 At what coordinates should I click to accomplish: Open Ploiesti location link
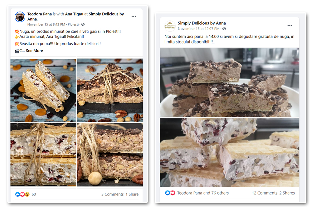[73, 24]
